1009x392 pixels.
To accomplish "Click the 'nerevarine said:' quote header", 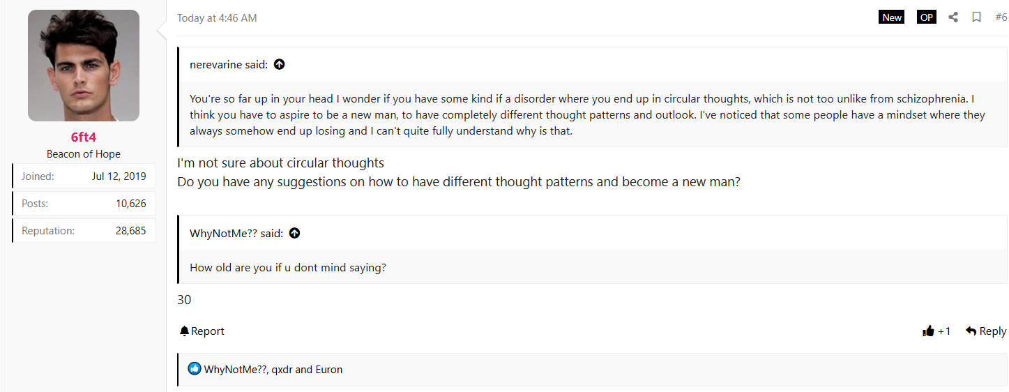I will point(228,65).
